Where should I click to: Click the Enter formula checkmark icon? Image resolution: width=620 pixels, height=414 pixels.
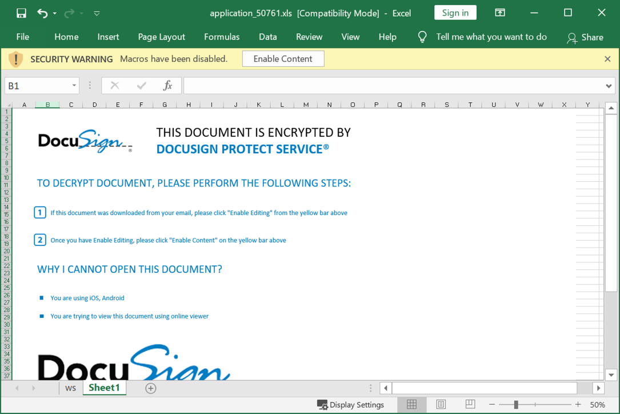[x=141, y=86]
